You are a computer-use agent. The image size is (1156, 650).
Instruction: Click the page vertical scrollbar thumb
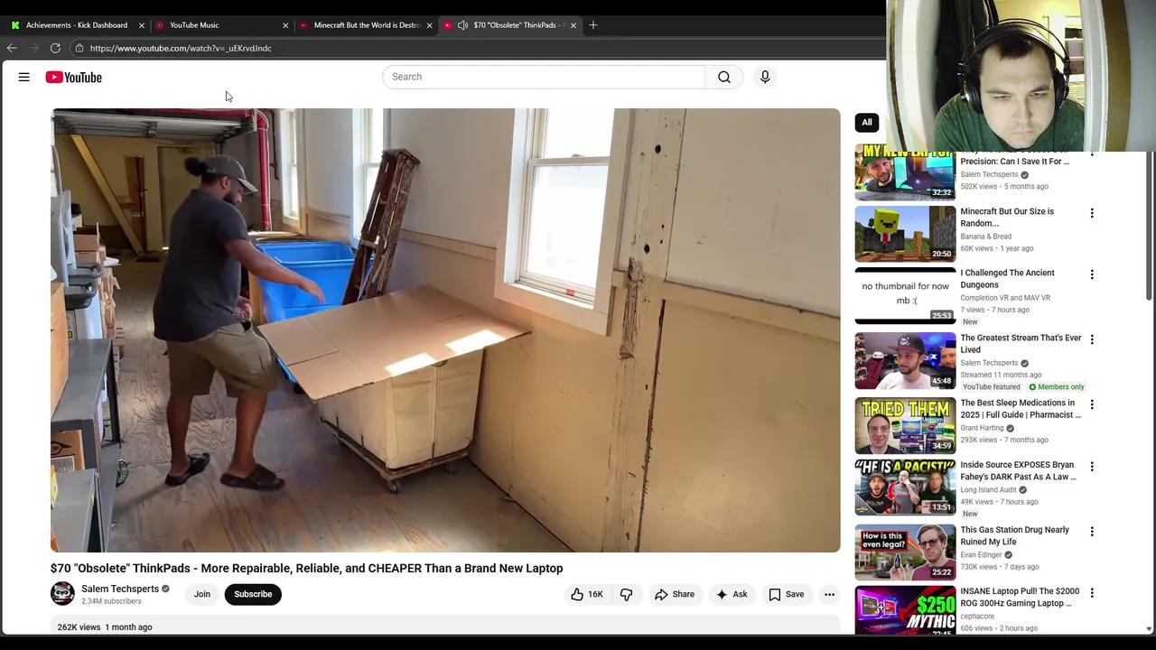[x=1149, y=226]
